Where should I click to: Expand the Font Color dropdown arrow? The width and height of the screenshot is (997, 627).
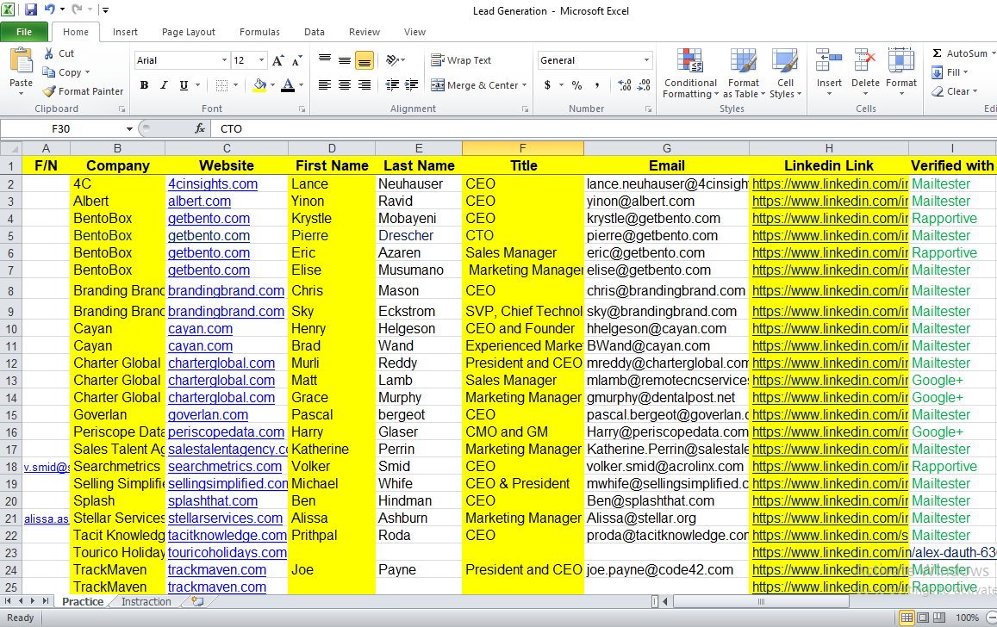(301, 85)
